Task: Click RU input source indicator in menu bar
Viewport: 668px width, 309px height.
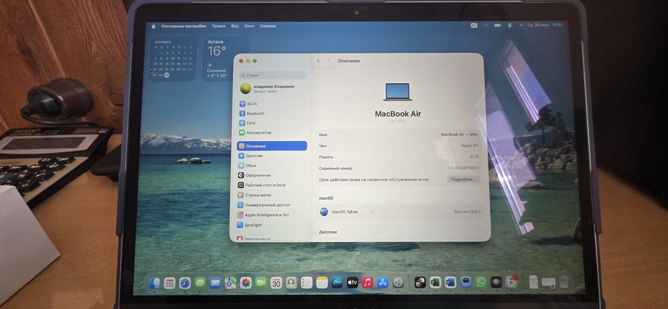Action: click(474, 25)
